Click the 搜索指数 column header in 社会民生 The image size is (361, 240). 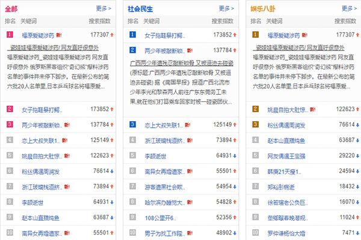pyautogui.click(x=223, y=21)
